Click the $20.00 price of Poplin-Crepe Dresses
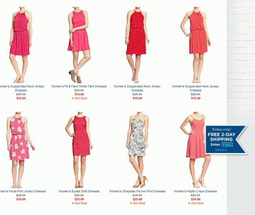The height and width of the screenshot is (215, 255). coord(196,199)
